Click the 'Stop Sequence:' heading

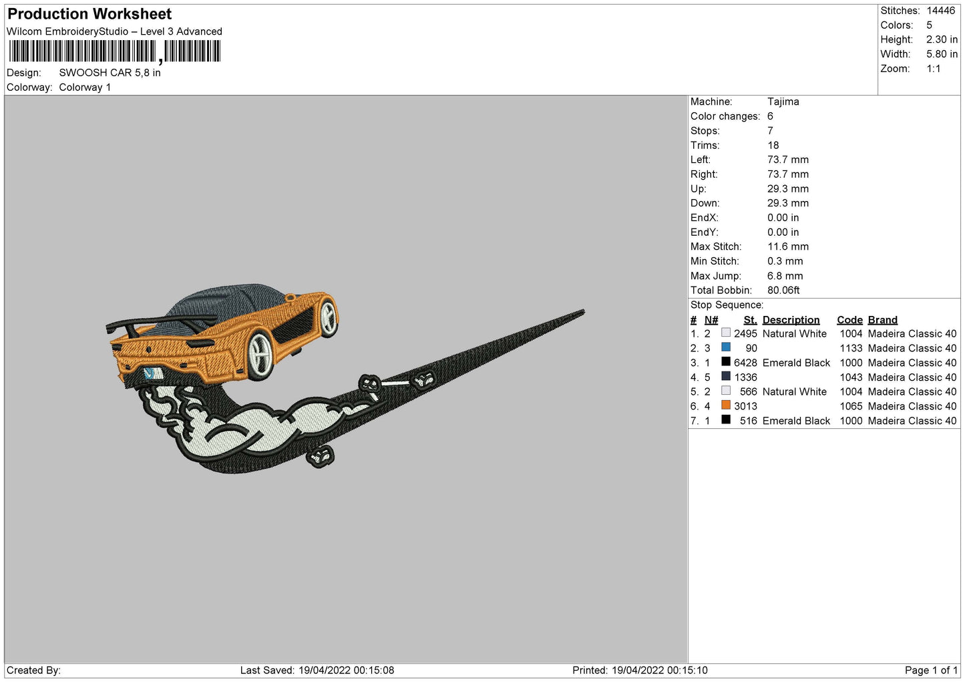(x=727, y=305)
